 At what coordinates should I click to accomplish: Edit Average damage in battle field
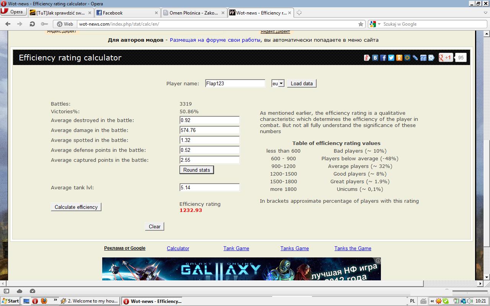click(209, 130)
